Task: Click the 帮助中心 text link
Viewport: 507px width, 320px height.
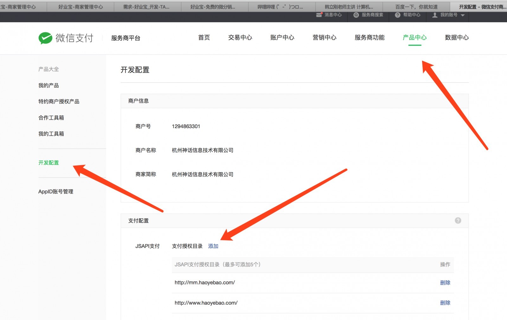Action: point(412,15)
